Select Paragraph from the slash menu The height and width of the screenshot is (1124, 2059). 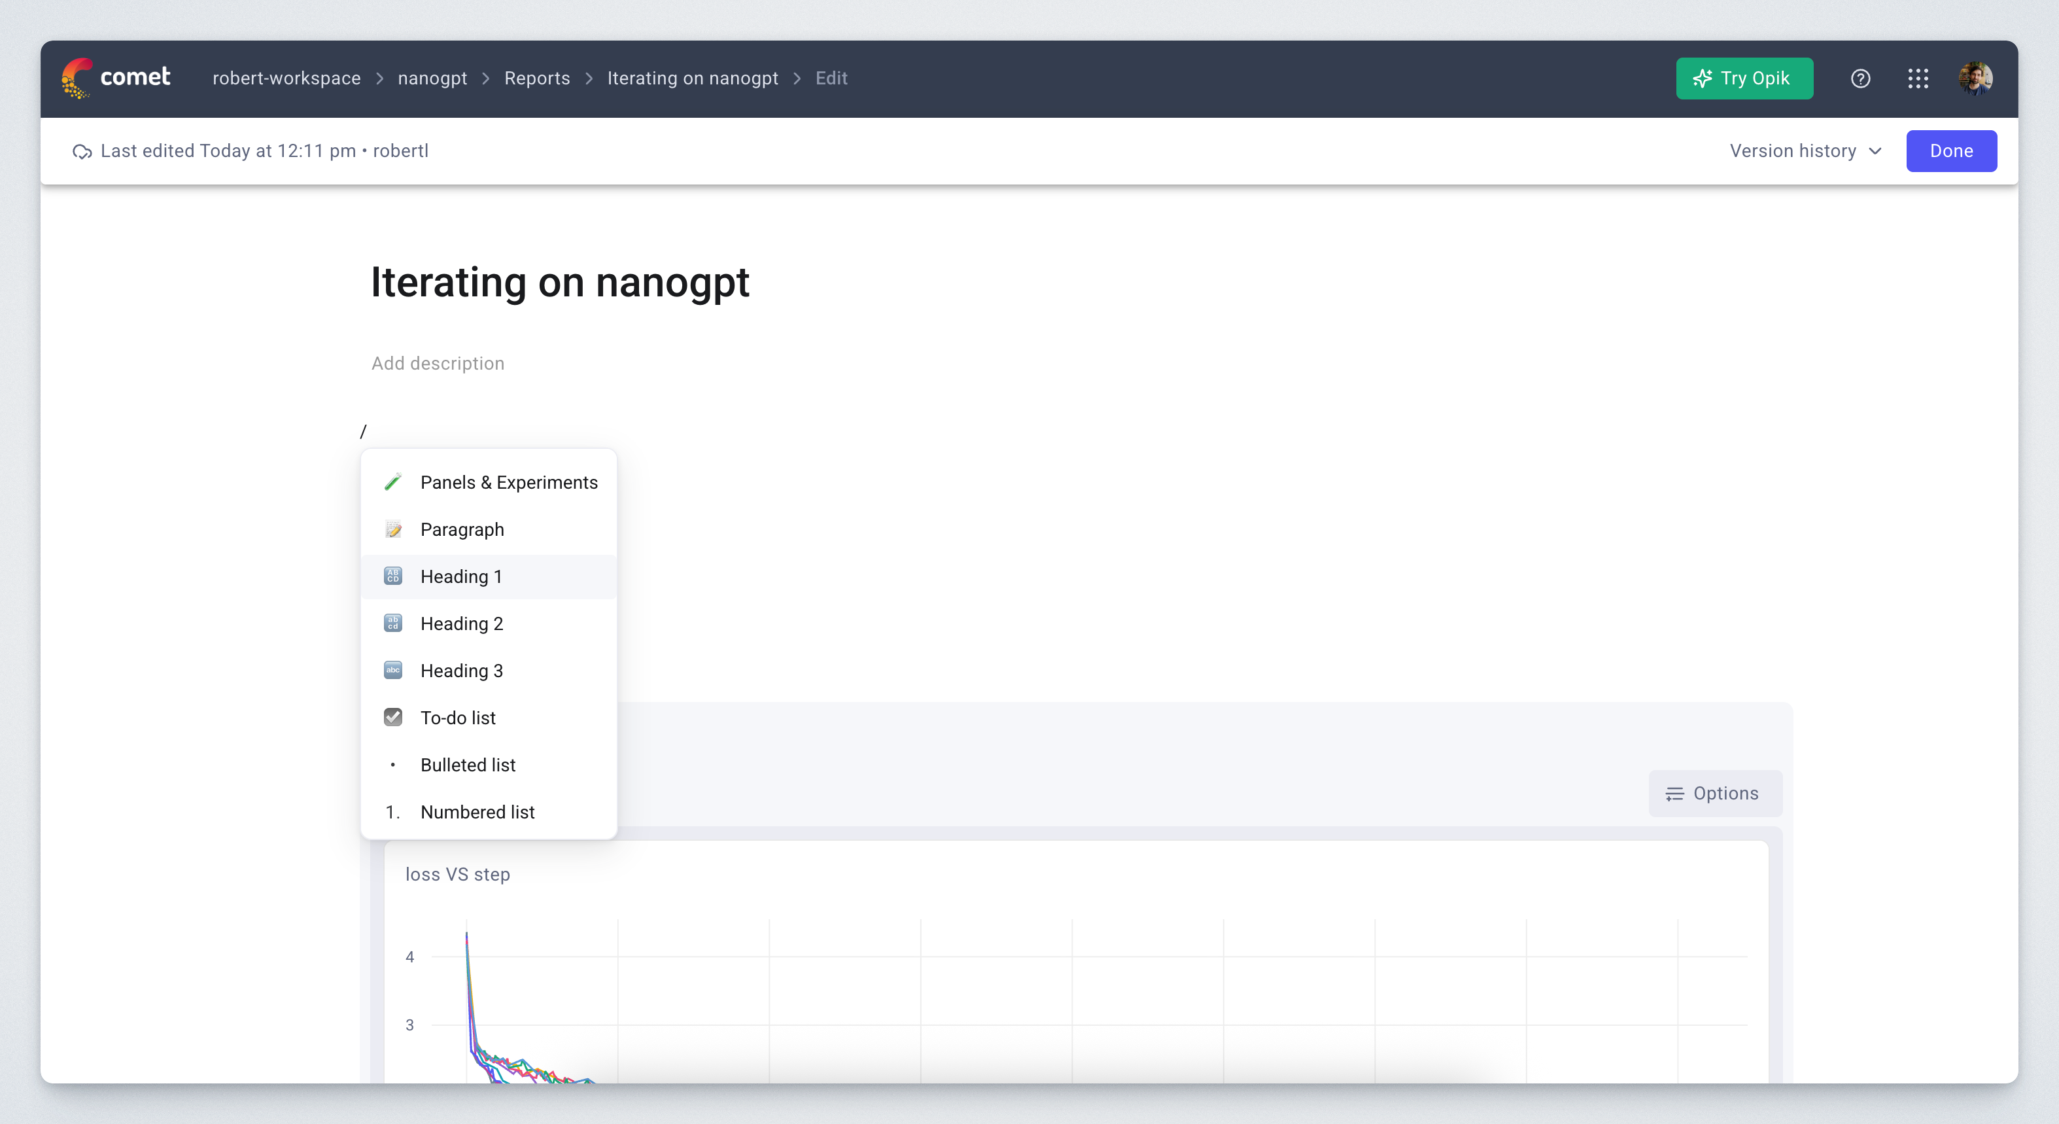(x=462, y=529)
